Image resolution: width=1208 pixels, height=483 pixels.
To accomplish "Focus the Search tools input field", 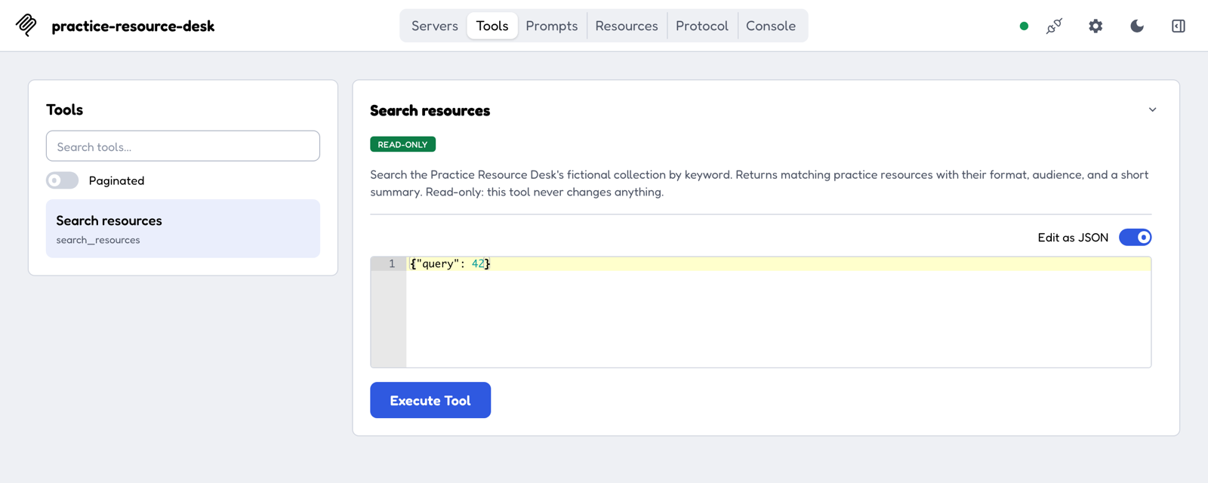I will point(183,146).
